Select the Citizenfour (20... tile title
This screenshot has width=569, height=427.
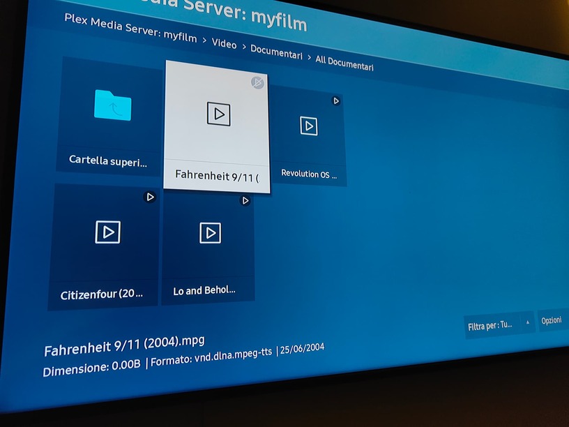click(102, 294)
